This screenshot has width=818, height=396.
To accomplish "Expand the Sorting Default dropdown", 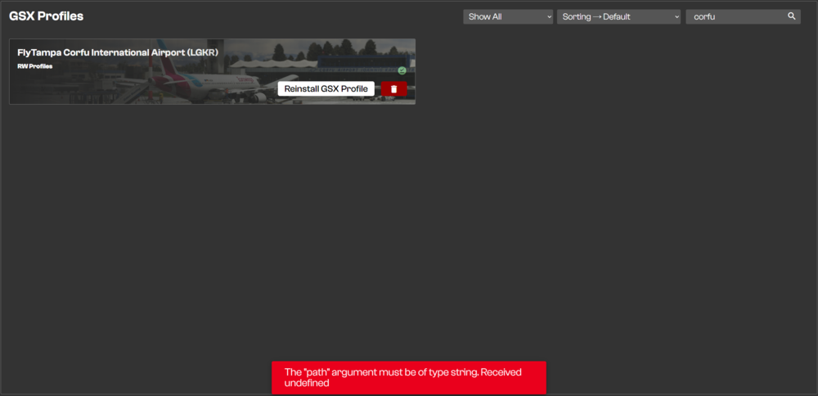I will (x=618, y=16).
